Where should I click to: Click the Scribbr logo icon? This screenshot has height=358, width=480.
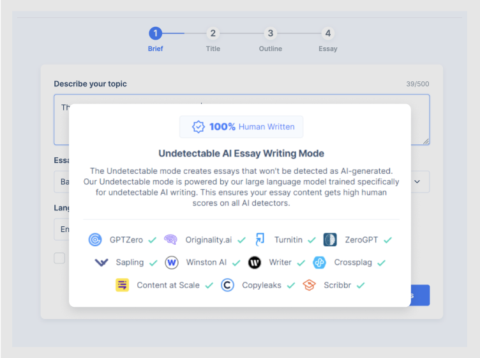coord(309,285)
